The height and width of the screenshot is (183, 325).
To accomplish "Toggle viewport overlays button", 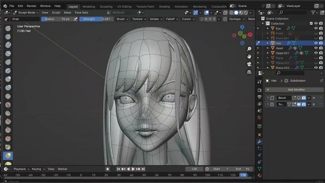I will [x=207, y=13].
